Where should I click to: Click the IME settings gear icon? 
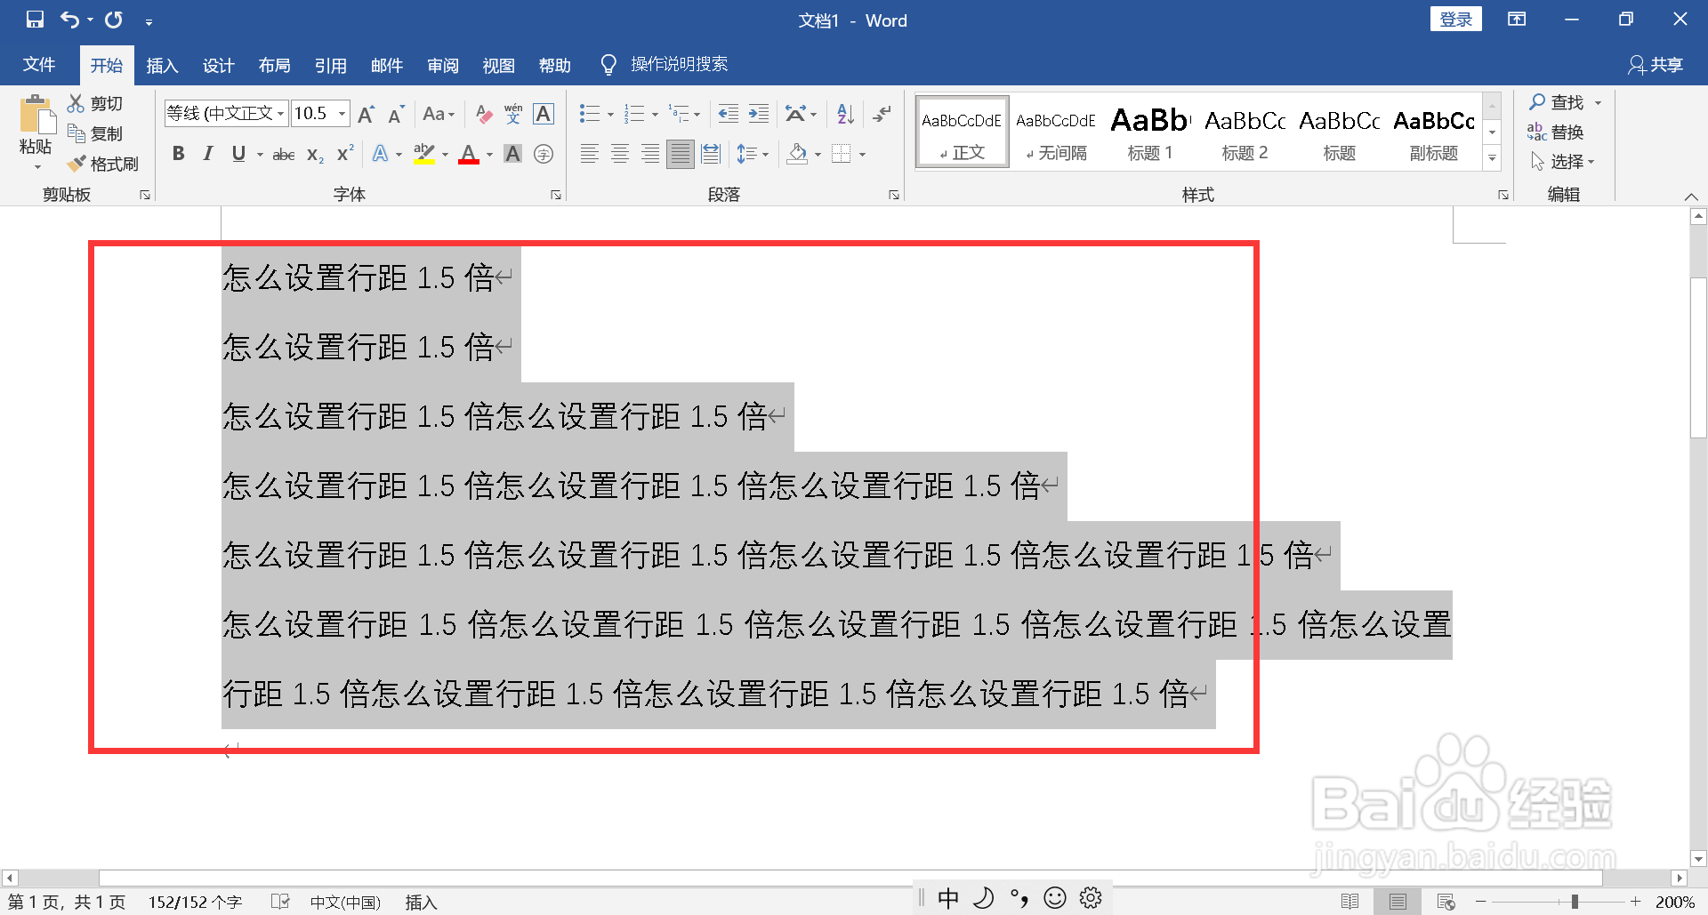(x=1091, y=898)
